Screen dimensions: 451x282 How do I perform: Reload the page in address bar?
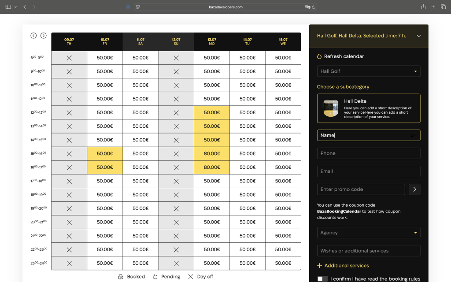314,7
